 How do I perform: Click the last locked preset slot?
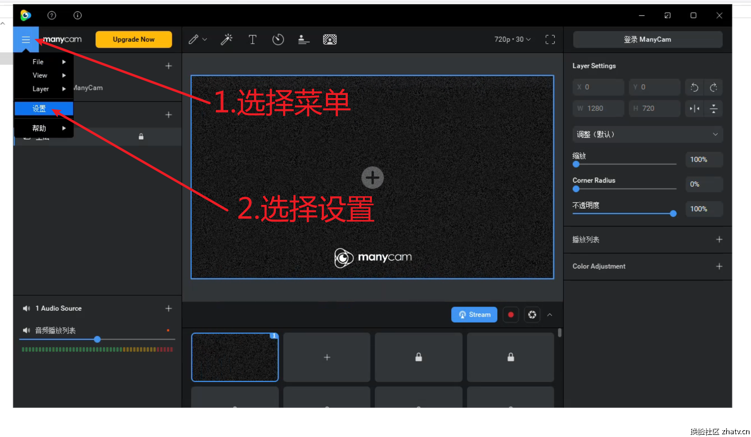[x=511, y=358]
